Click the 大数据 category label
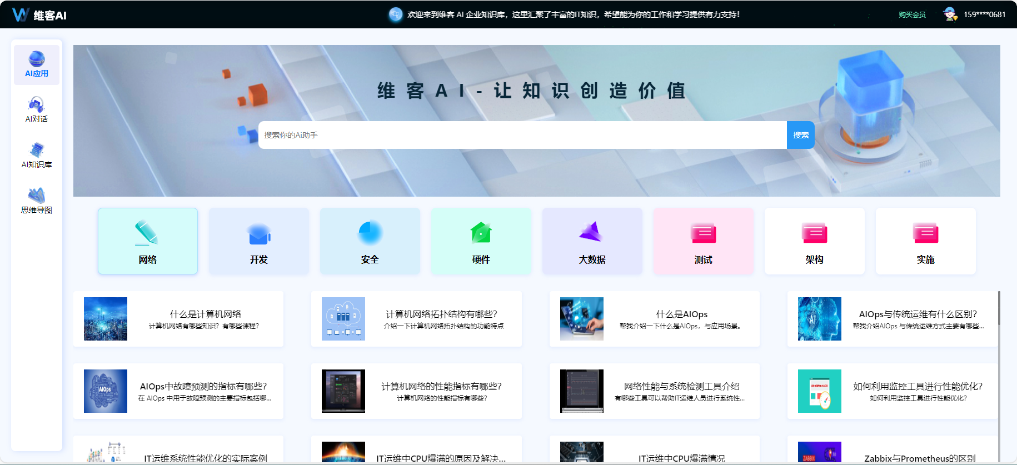1017x465 pixels. [592, 259]
